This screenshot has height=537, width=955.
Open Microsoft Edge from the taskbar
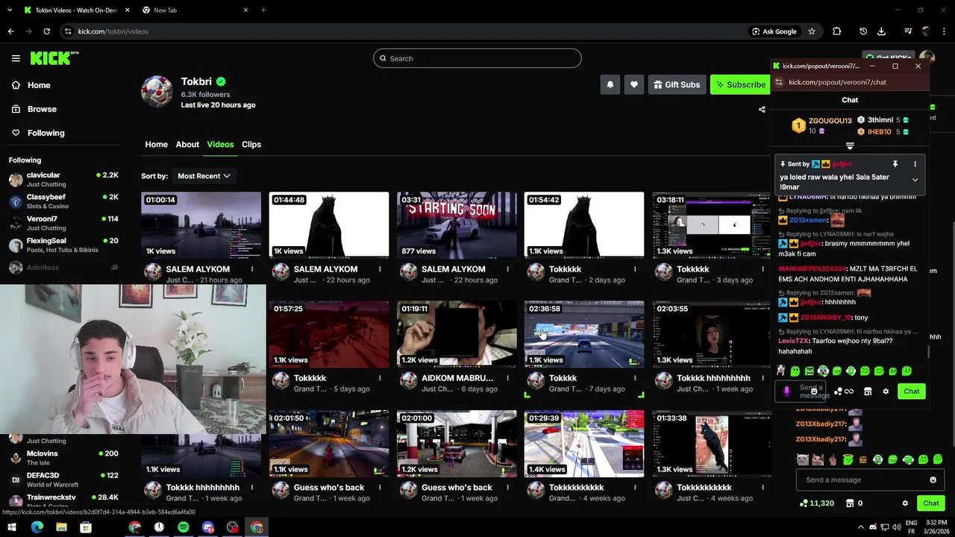(x=37, y=527)
